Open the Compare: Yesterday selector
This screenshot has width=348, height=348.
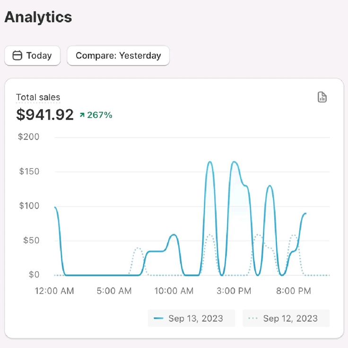[118, 56]
